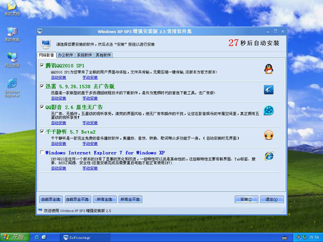Switch to the 其他软件 tab

point(103,55)
